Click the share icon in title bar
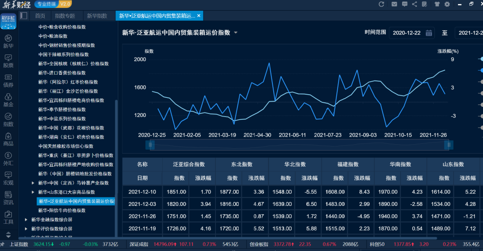The height and width of the screenshot is (251, 483). point(415,4)
